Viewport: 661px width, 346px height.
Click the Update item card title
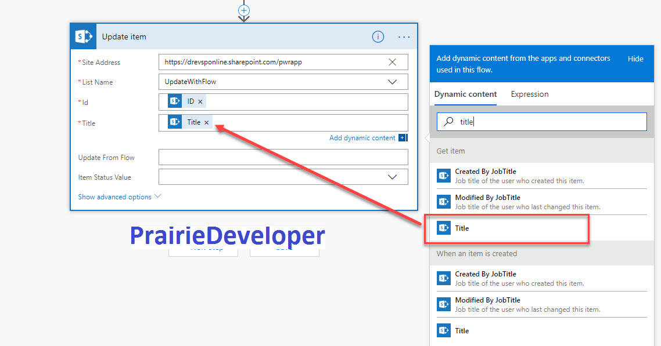coord(124,37)
